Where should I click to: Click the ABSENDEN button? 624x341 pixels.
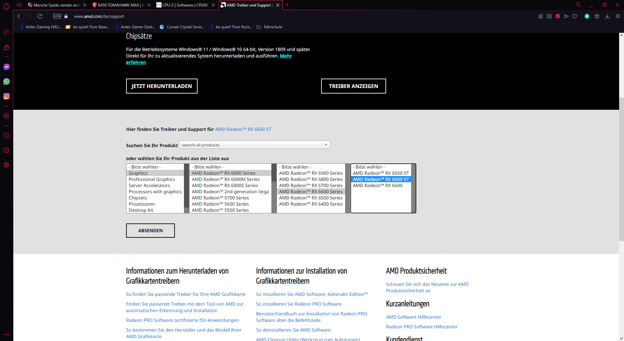pos(150,231)
